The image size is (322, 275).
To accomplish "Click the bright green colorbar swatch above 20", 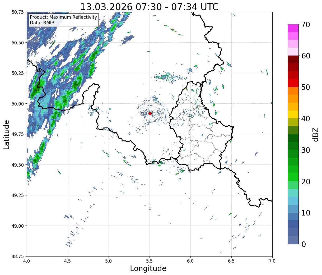I will pyautogui.click(x=293, y=177).
